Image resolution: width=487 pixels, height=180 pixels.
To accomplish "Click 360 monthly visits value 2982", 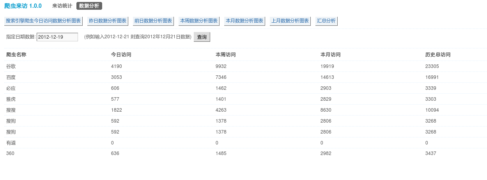I will pyautogui.click(x=326, y=154).
